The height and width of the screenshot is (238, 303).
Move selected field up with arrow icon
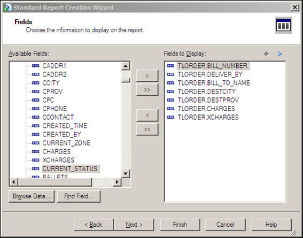point(266,54)
